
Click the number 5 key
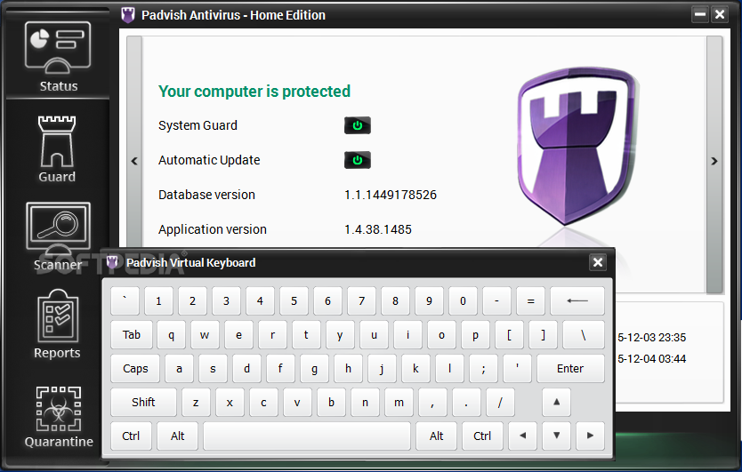tap(294, 300)
